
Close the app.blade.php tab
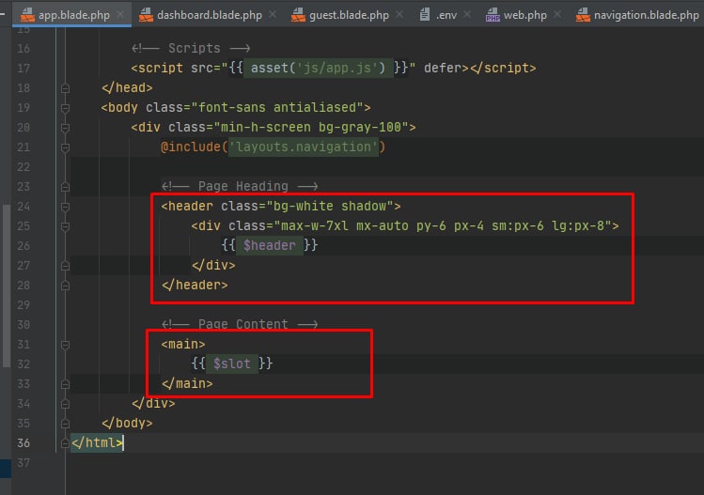pyautogui.click(x=120, y=14)
